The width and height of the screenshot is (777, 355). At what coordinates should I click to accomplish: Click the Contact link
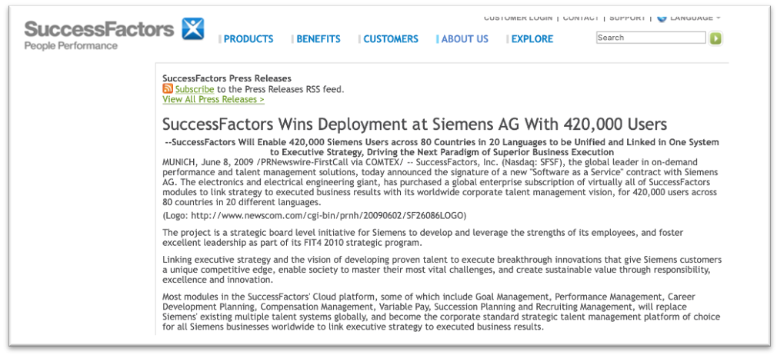[581, 18]
